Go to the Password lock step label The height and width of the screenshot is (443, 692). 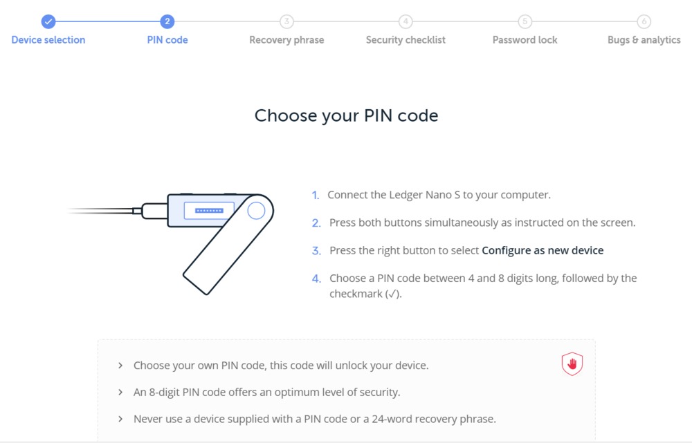525,39
